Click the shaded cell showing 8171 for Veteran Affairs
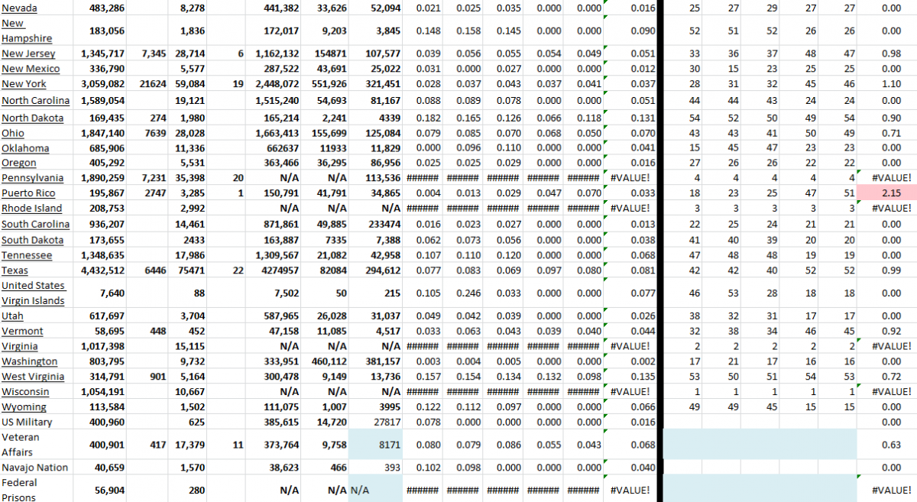The image size is (917, 502). pos(374,445)
